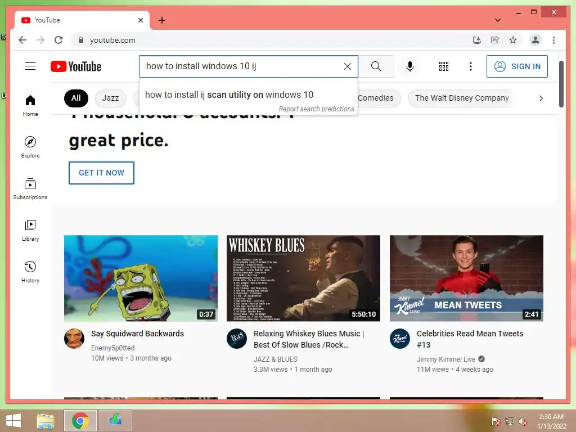Select the All filter chip
The height and width of the screenshot is (432, 576).
click(76, 98)
